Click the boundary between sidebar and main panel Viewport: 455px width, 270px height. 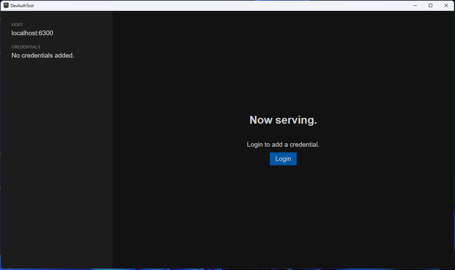[112, 136]
